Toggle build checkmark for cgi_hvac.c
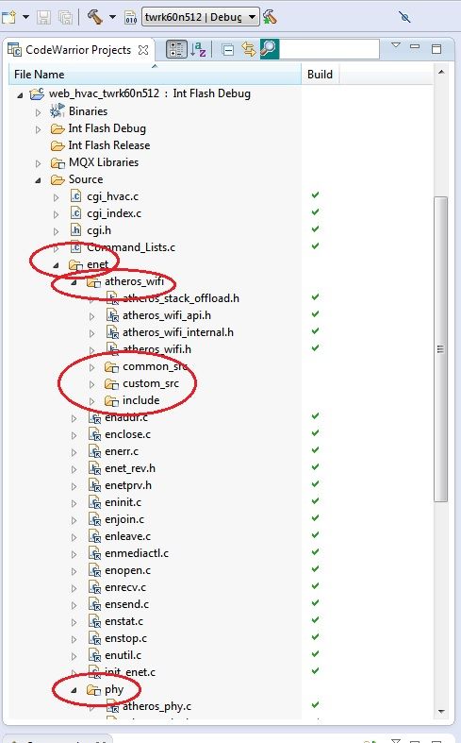 [315, 194]
